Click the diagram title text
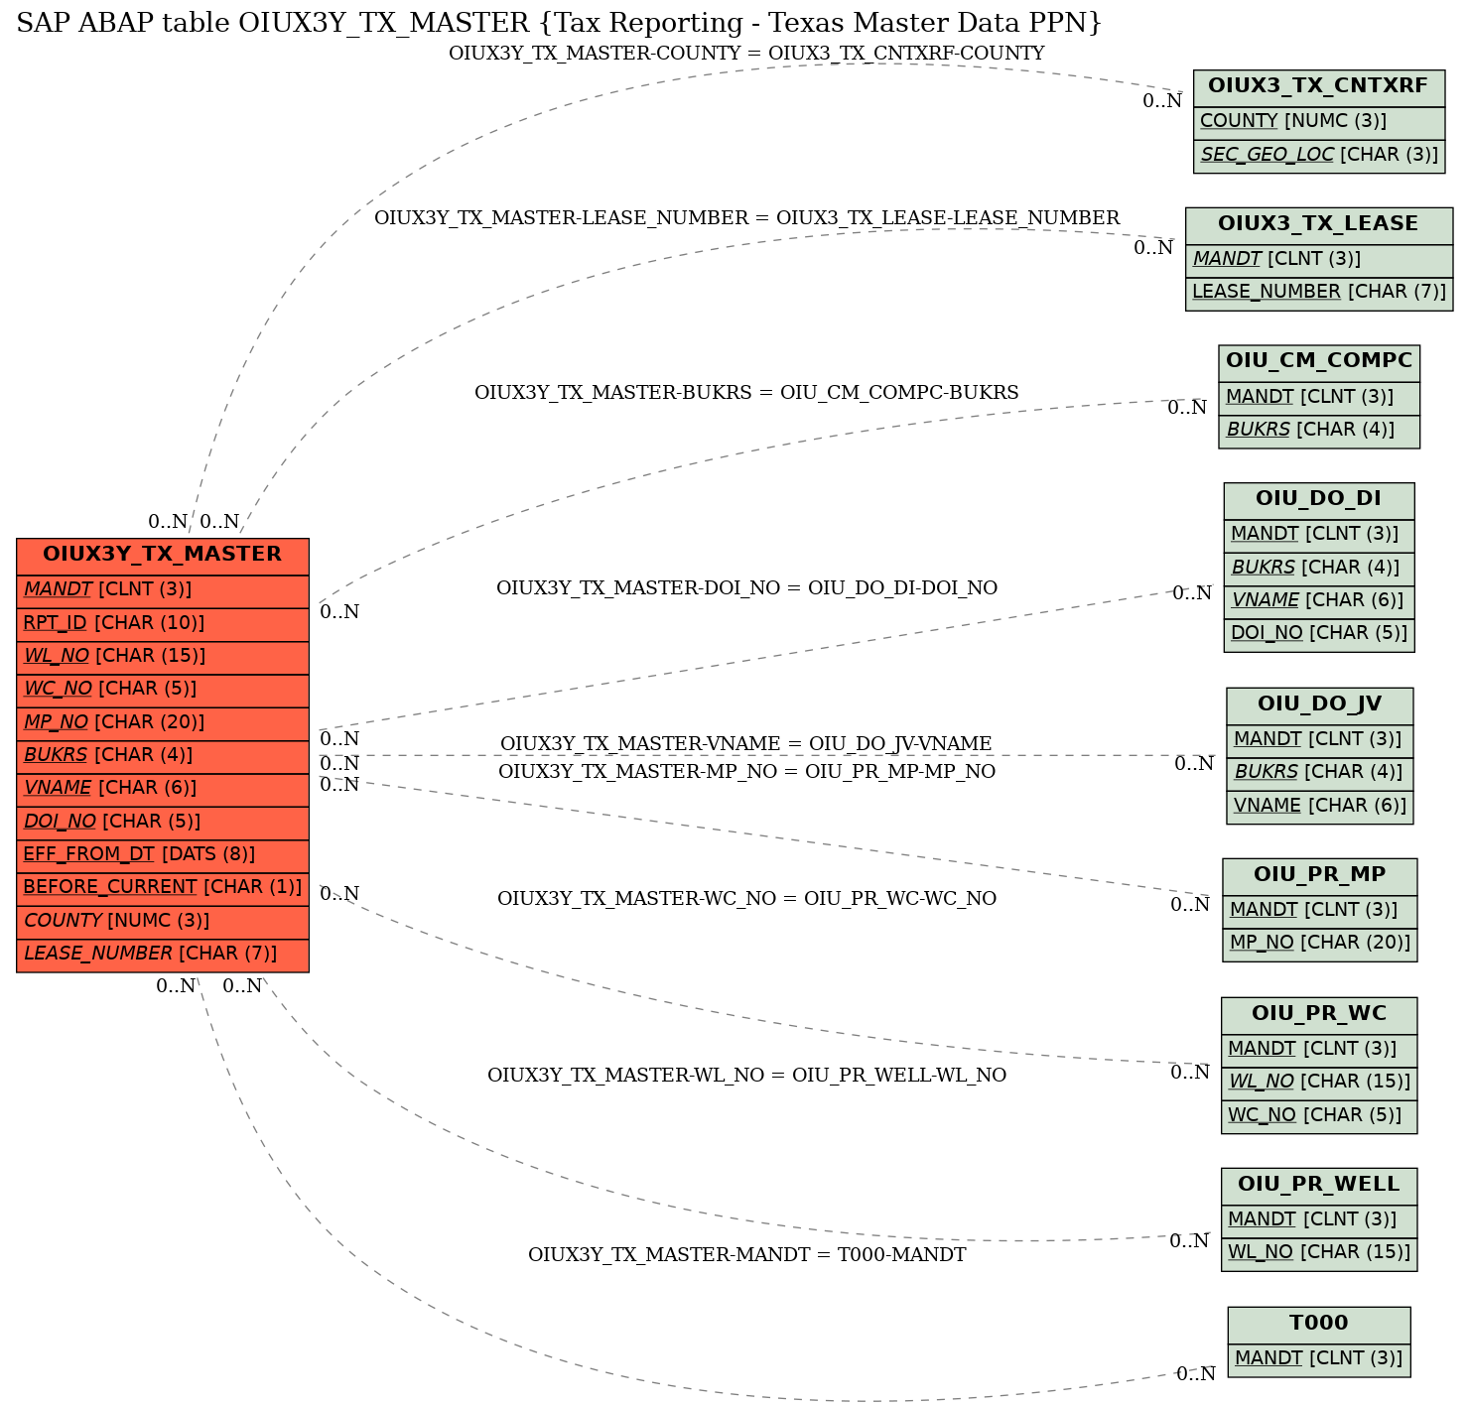This screenshot has width=1469, height=1407. [559, 23]
